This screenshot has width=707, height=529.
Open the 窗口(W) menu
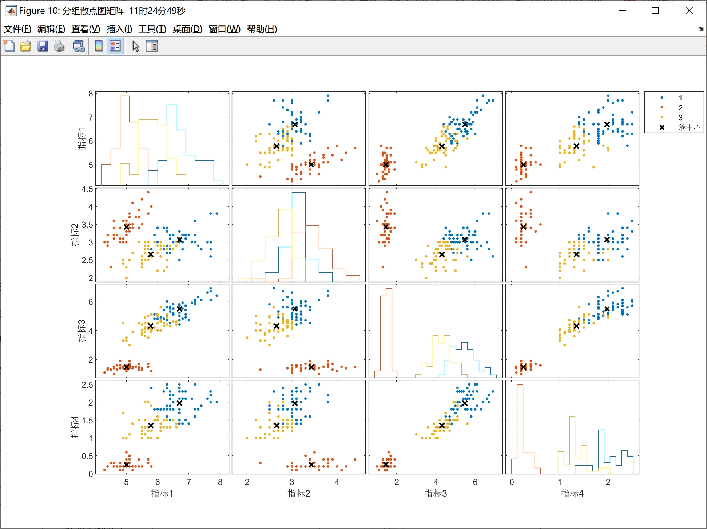(225, 29)
